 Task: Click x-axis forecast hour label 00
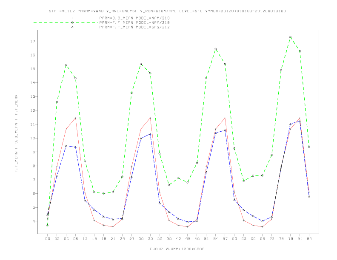pyautogui.click(x=48, y=239)
